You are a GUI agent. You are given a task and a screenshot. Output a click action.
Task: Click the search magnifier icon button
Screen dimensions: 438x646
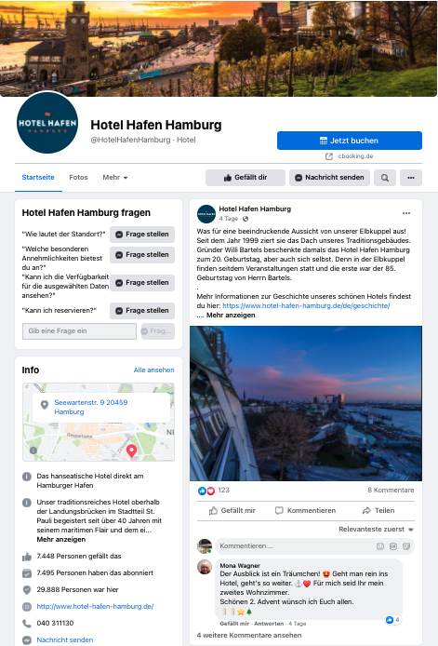pos(384,178)
